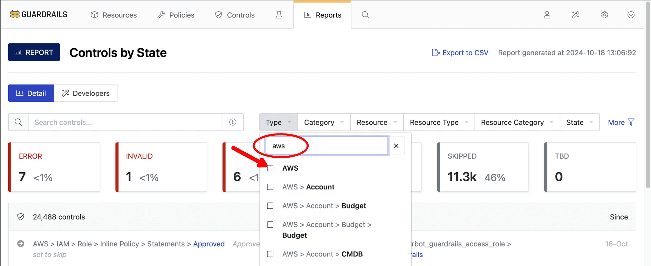Image resolution: width=651 pixels, height=266 pixels.
Task: Click the Controls by State heading
Action: point(118,53)
